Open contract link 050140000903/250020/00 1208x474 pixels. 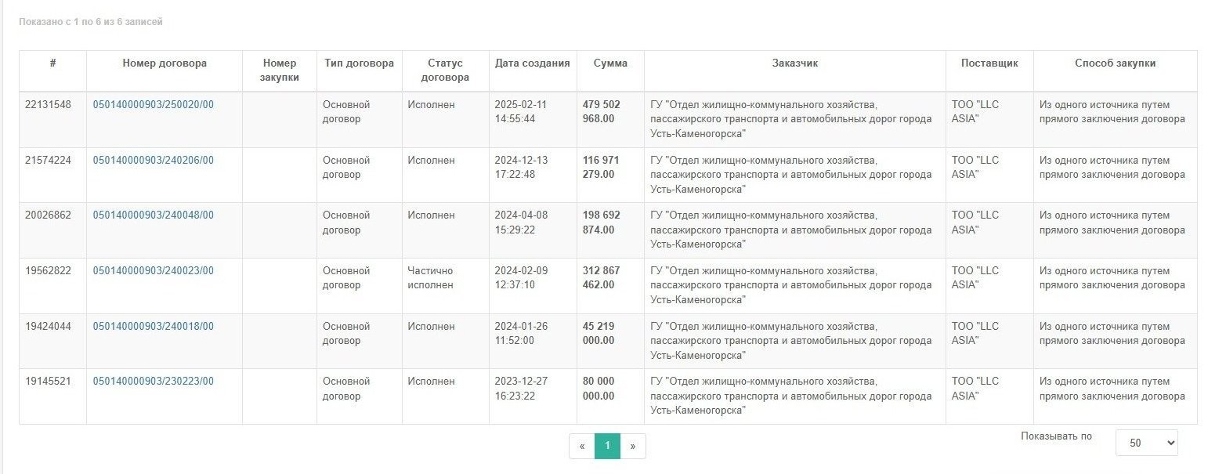(154, 105)
